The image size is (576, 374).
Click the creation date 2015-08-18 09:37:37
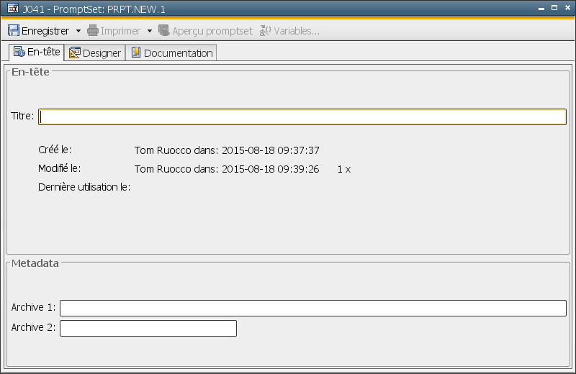point(271,150)
